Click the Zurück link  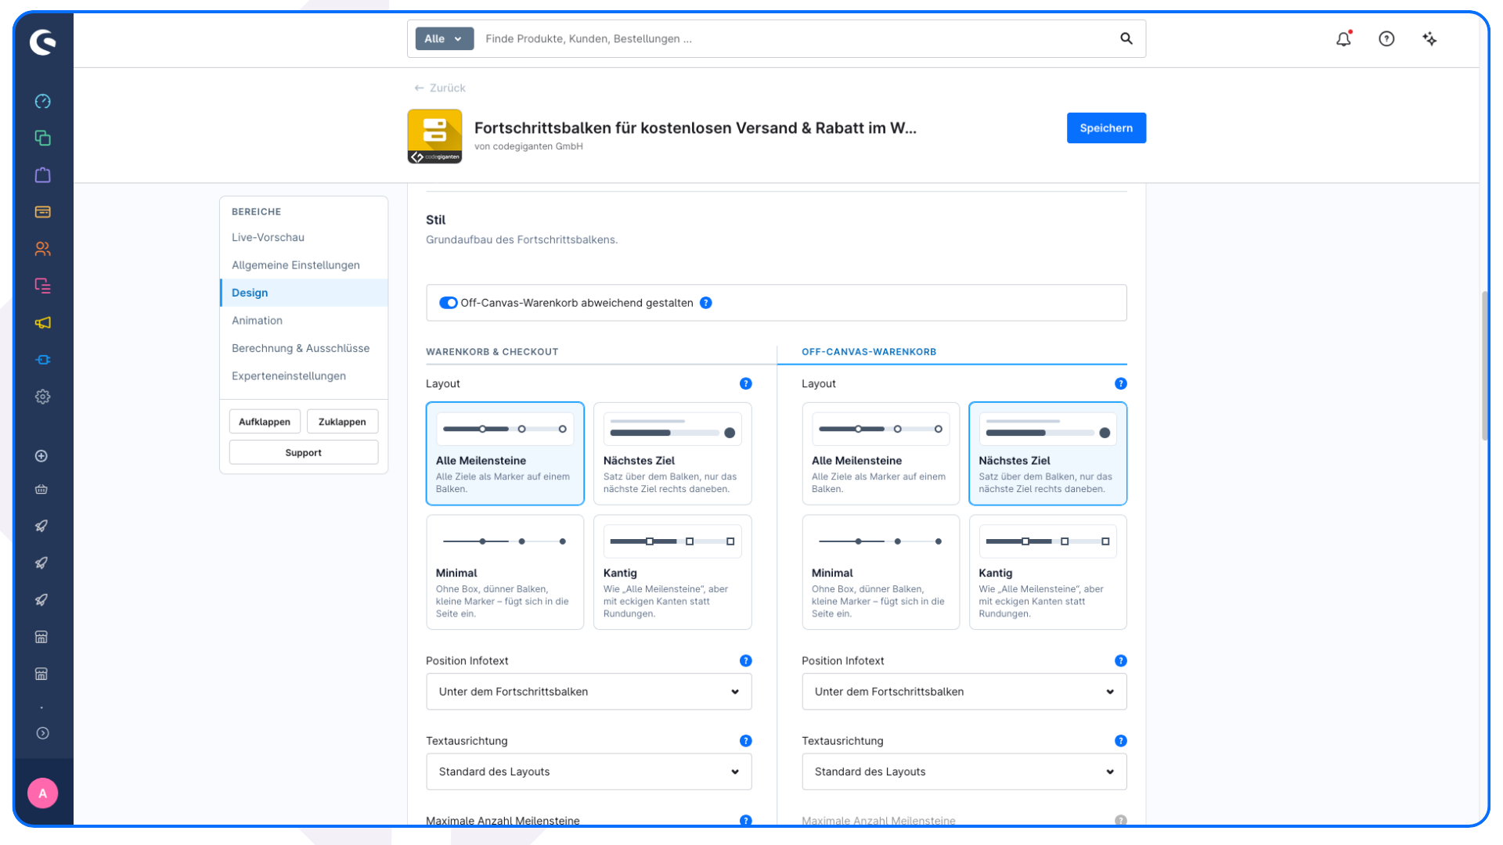pyautogui.click(x=440, y=88)
